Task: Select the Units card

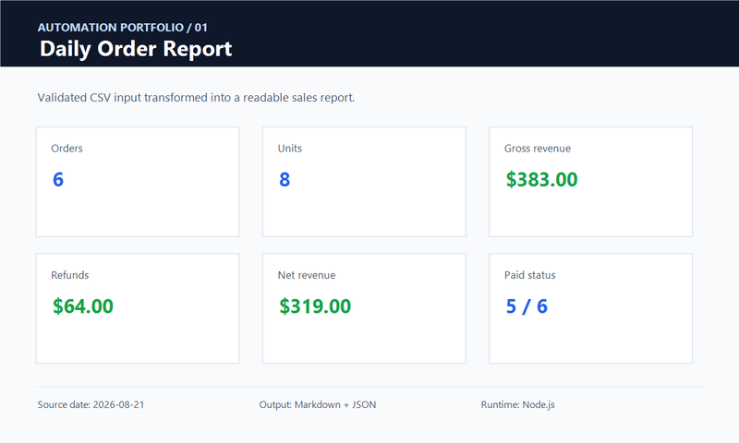Action: pyautogui.click(x=364, y=182)
